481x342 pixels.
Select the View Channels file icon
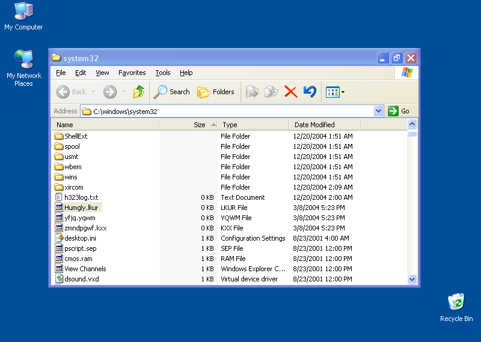58,269
